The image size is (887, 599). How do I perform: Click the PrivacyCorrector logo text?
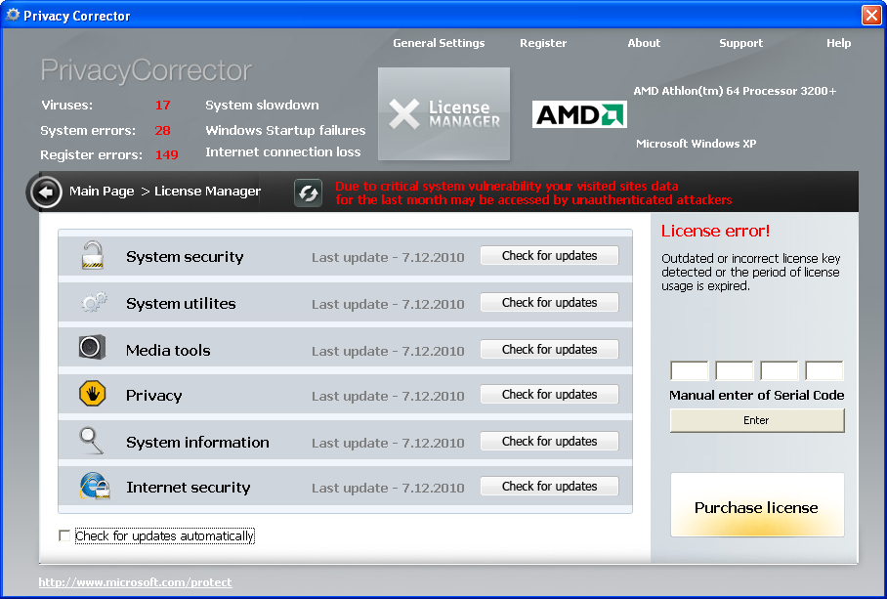point(146,70)
